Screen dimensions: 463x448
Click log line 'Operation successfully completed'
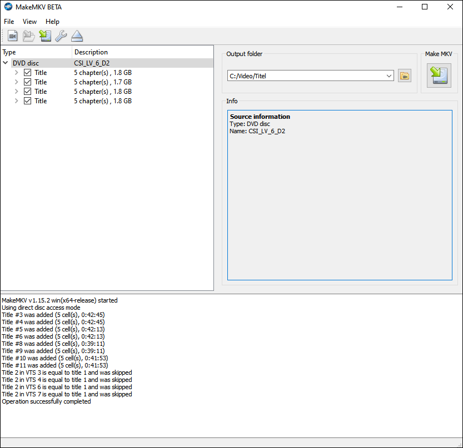pyautogui.click(x=46, y=401)
